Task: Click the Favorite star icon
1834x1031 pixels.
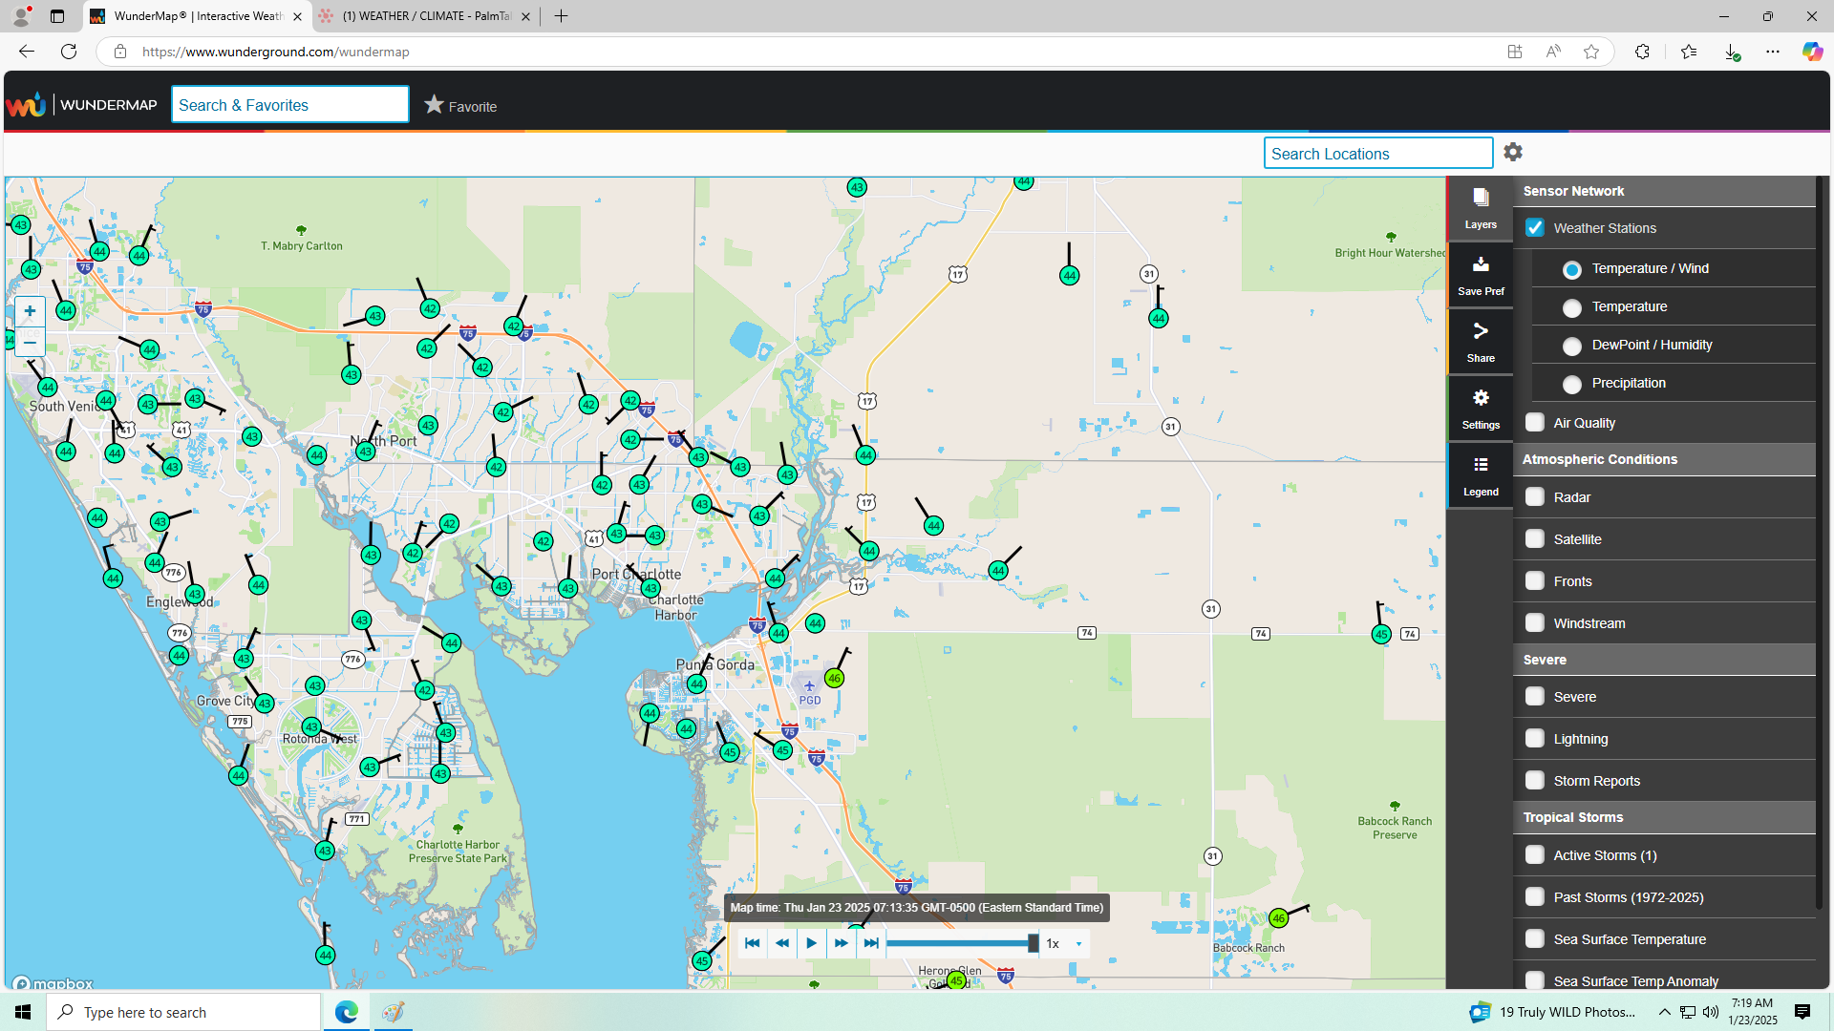Action: [435, 105]
